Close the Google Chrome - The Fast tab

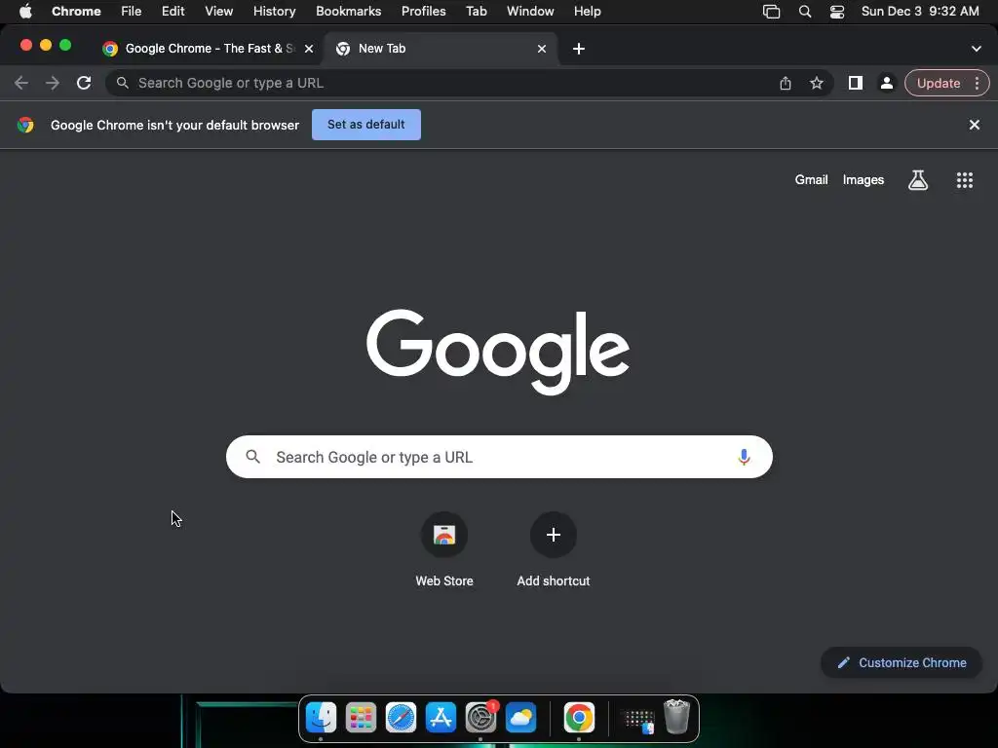click(x=309, y=49)
